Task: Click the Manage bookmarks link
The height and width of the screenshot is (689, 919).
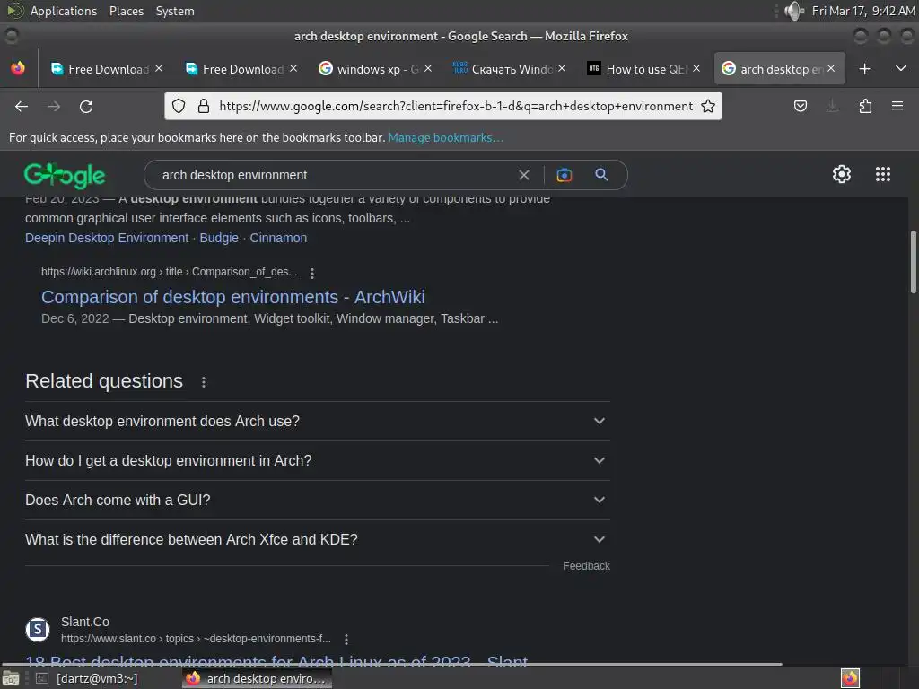Action: click(x=445, y=137)
